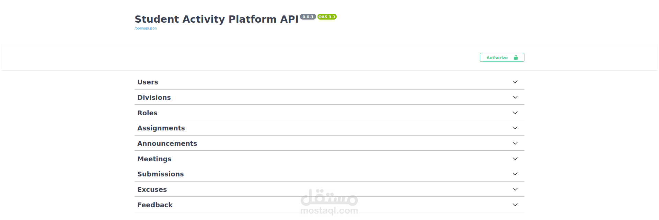The width and height of the screenshot is (659, 220).
Task: Click the 0.0.1 version badge
Action: tap(308, 16)
